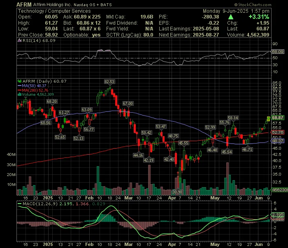Click the RSI(14) indicator legend icon
Screen dimensions: 288x248
(19, 40)
